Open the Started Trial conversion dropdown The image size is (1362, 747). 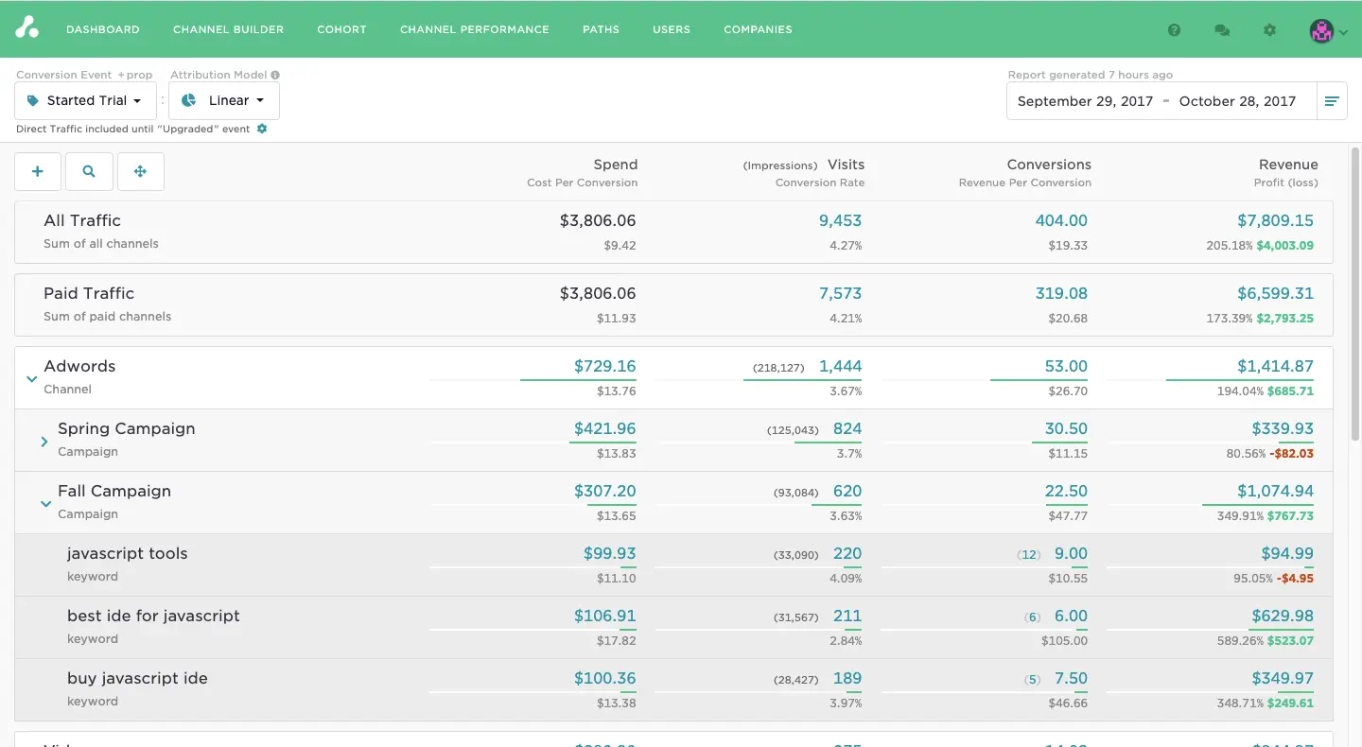(85, 100)
